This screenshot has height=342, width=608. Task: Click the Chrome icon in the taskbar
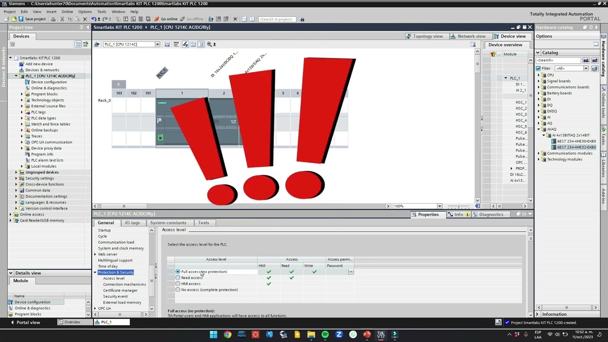point(228,334)
